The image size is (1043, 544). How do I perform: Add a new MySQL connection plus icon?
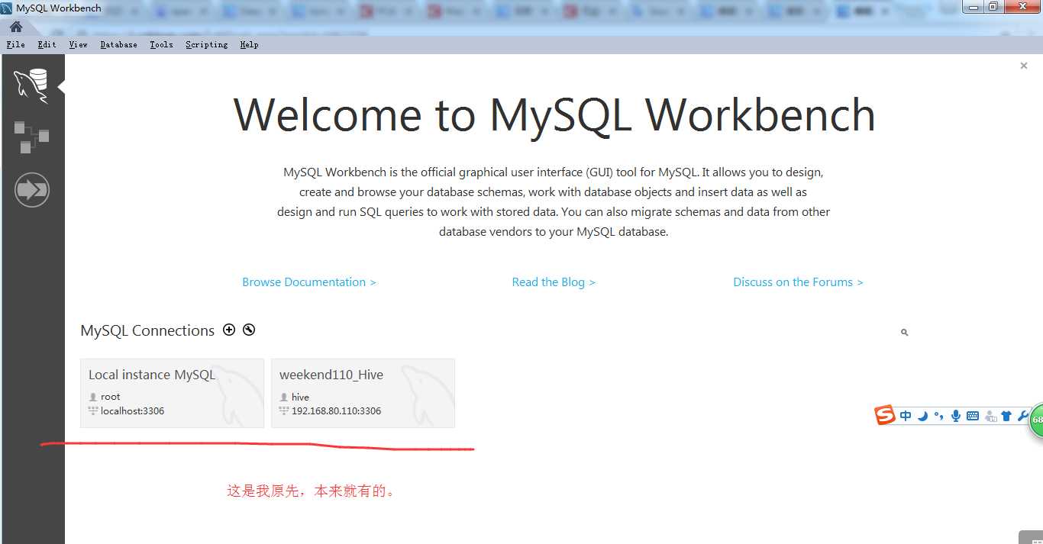[229, 330]
